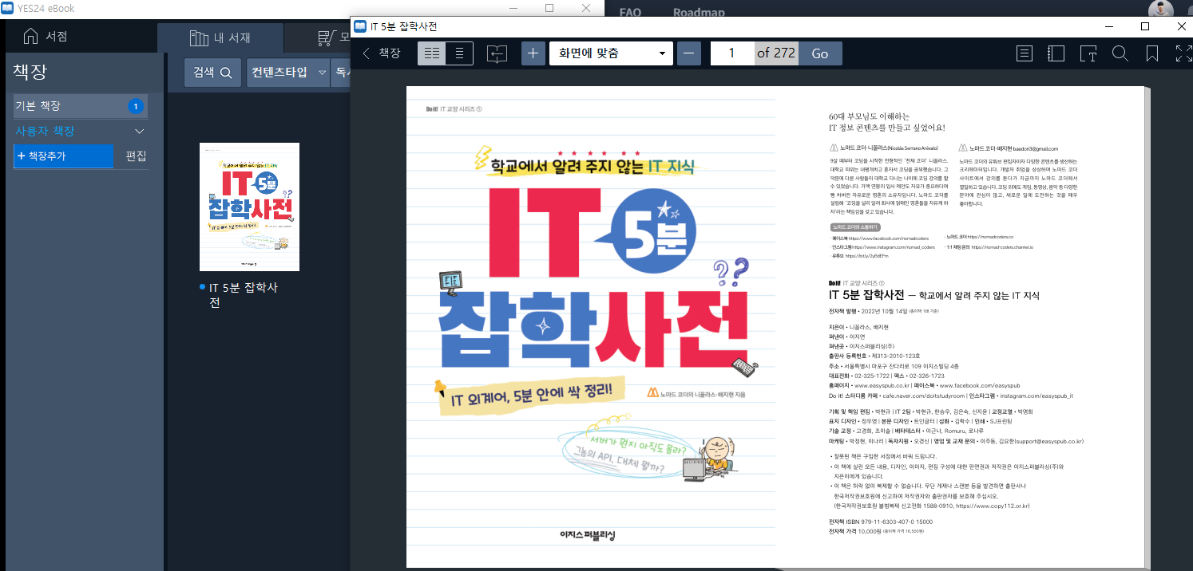
Task: Open the notes panel icon
Action: [1056, 53]
